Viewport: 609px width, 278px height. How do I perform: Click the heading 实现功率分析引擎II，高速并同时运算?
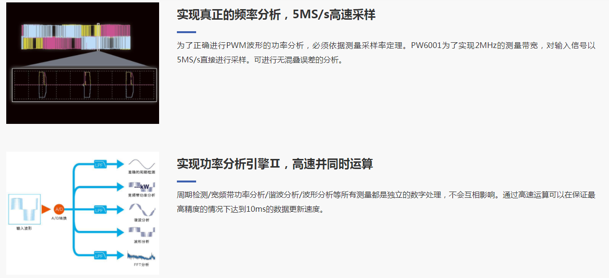(274, 164)
